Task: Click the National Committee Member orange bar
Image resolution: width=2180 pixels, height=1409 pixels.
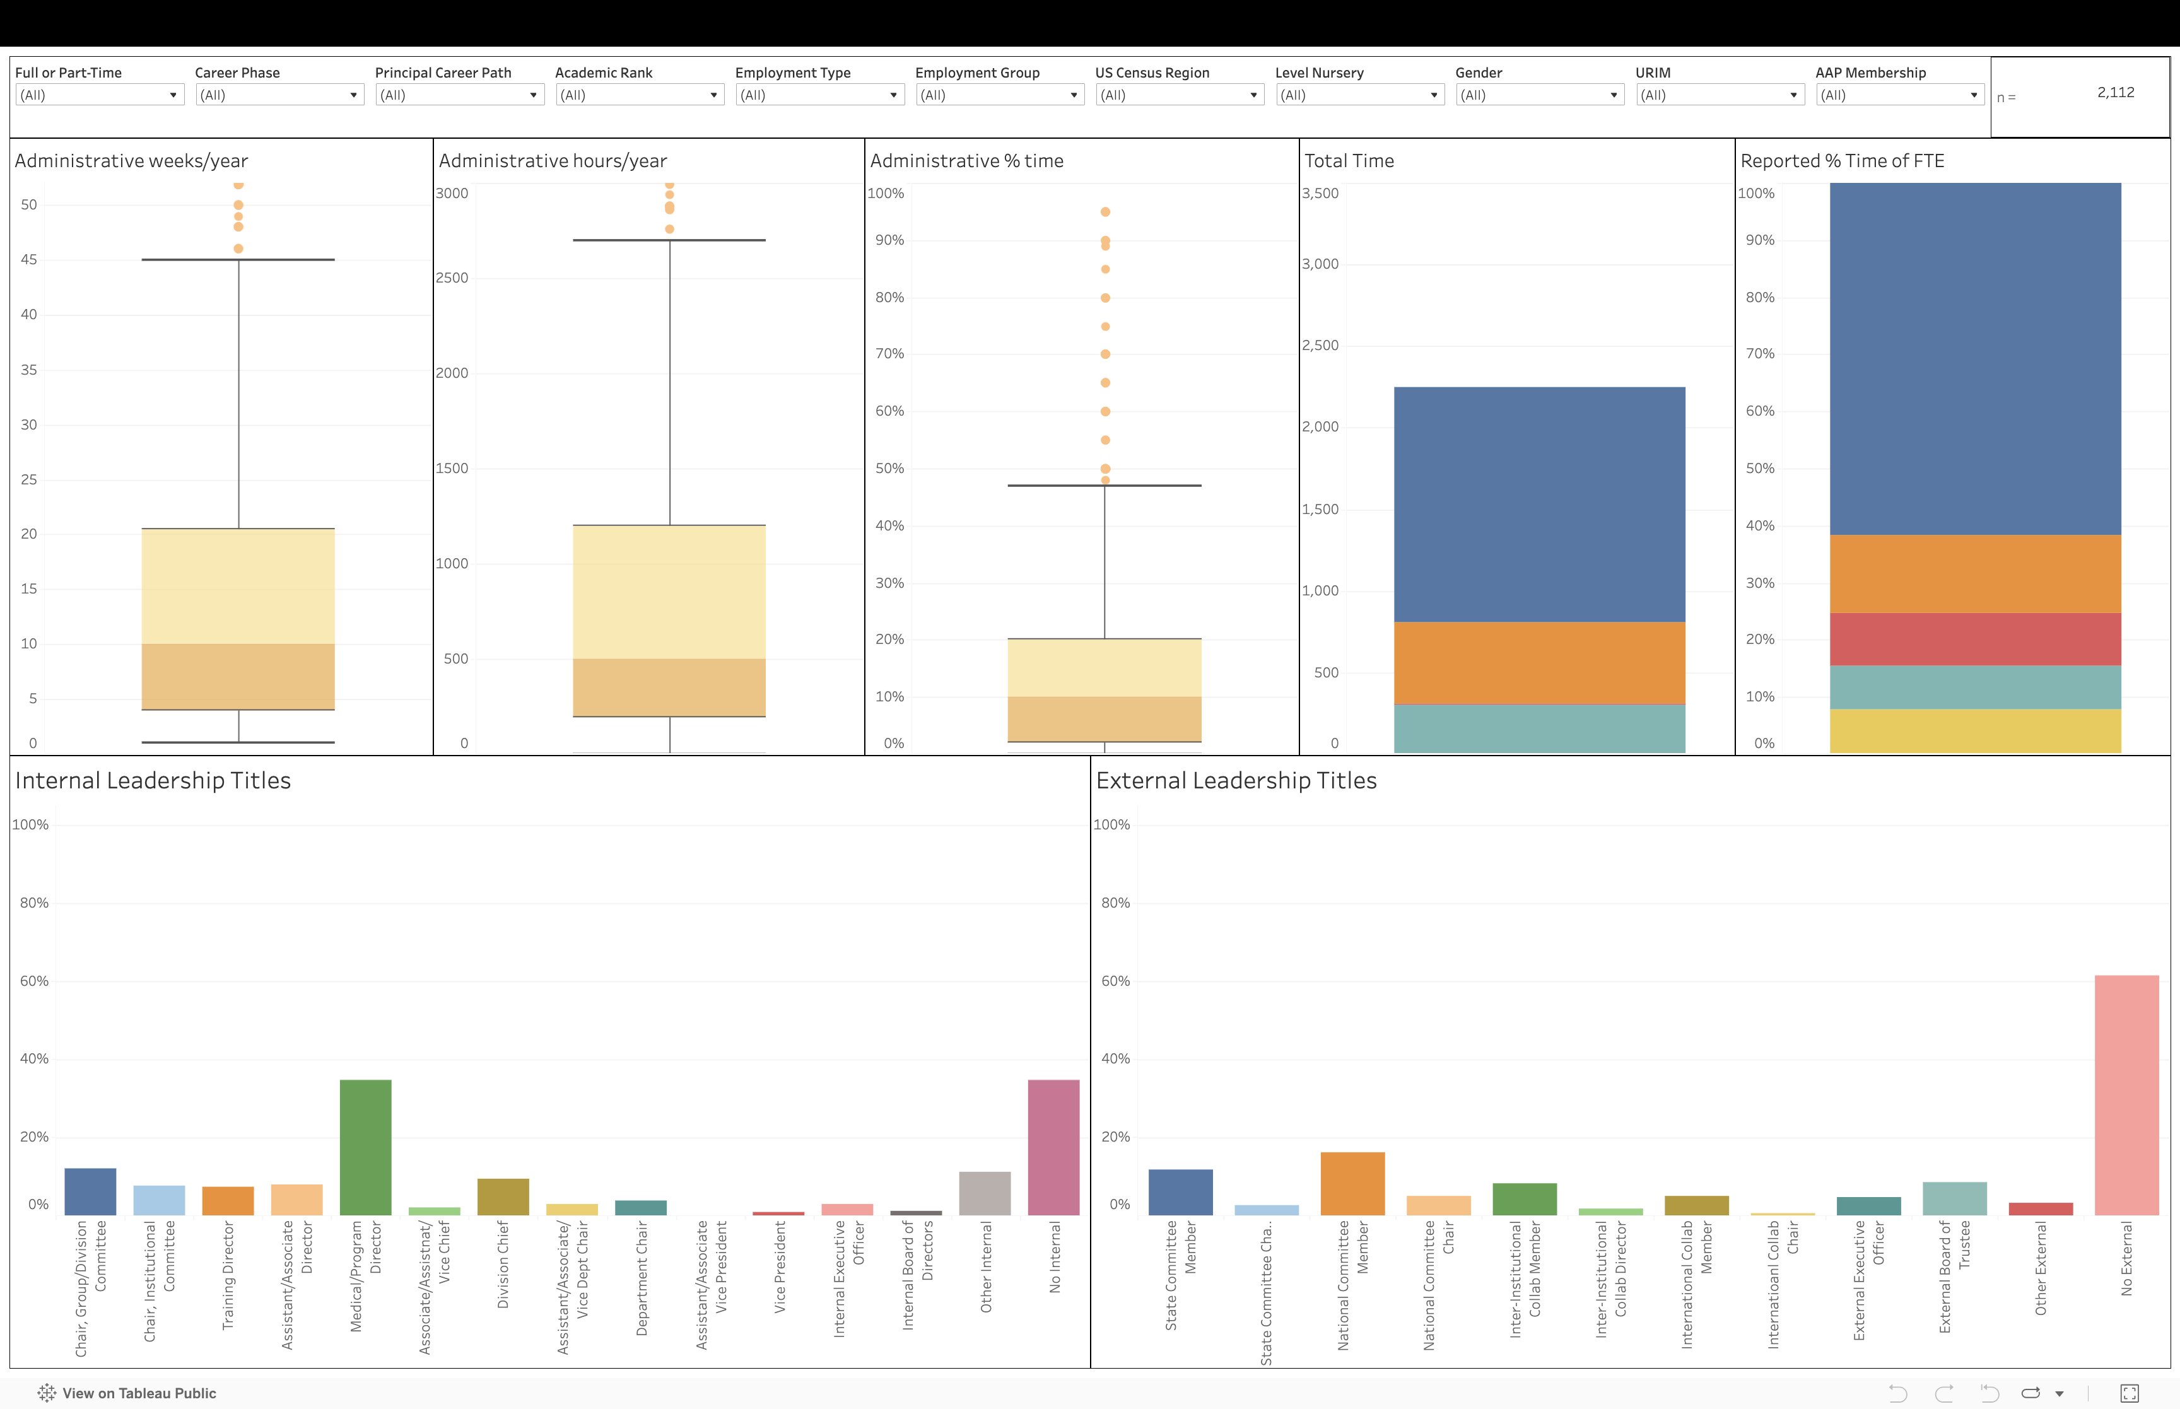Action: coord(1352,1183)
